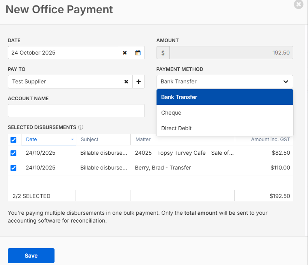Click the Subject column header

point(90,140)
